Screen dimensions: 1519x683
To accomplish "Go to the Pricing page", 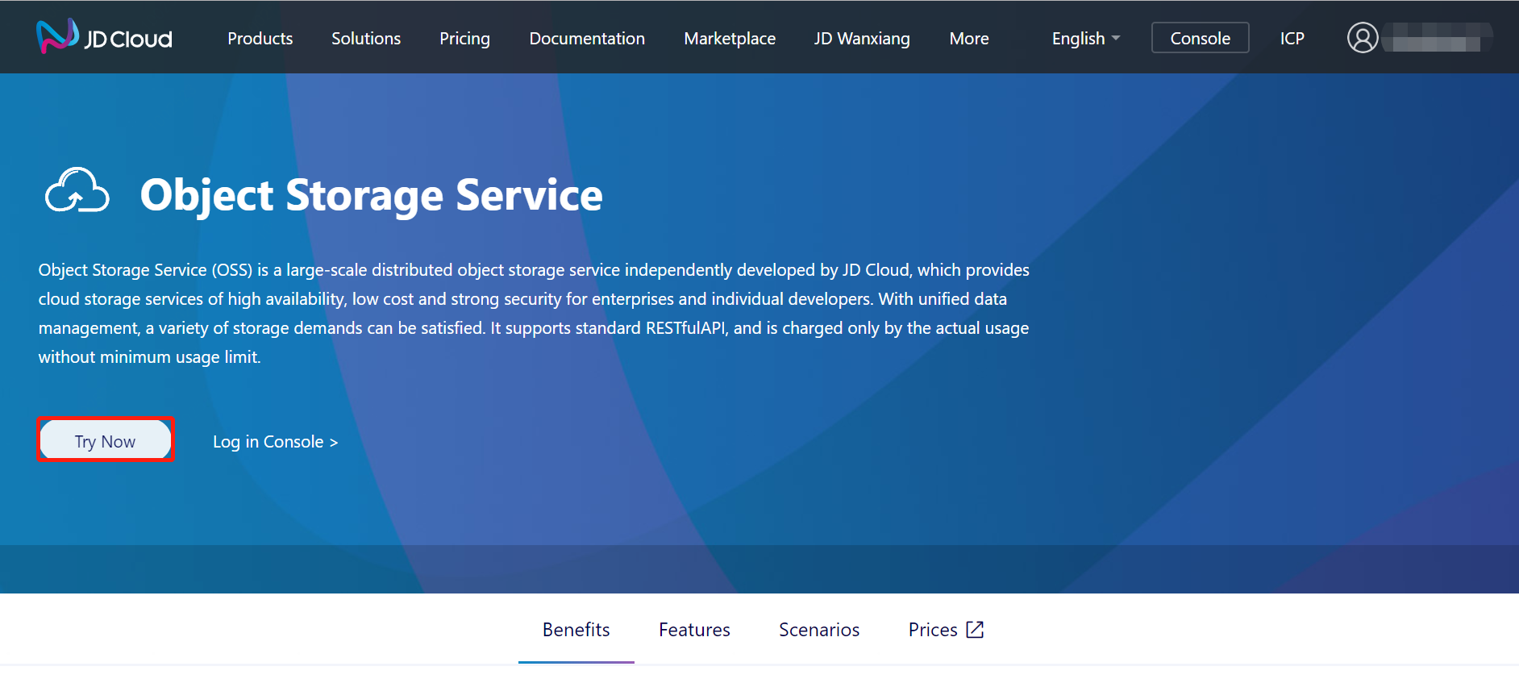I will coord(464,38).
